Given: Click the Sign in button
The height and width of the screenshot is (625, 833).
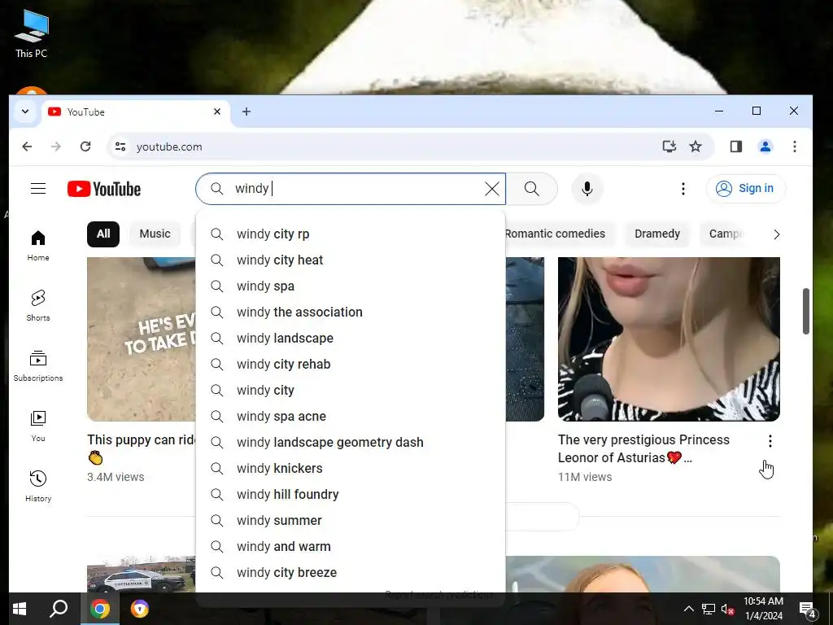Looking at the screenshot, I should tap(746, 189).
